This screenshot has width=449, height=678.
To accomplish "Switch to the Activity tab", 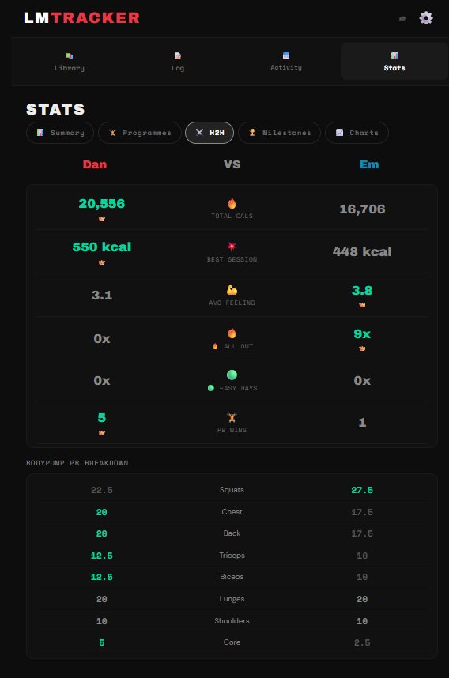I will (286, 62).
